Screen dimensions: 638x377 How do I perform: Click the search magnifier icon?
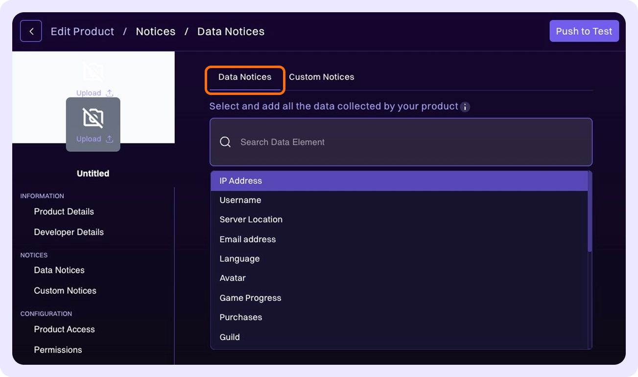[225, 142]
